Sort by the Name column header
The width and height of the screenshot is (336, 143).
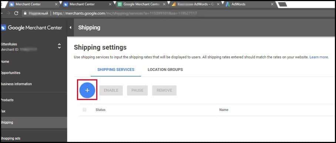pyautogui.click(x=224, y=110)
